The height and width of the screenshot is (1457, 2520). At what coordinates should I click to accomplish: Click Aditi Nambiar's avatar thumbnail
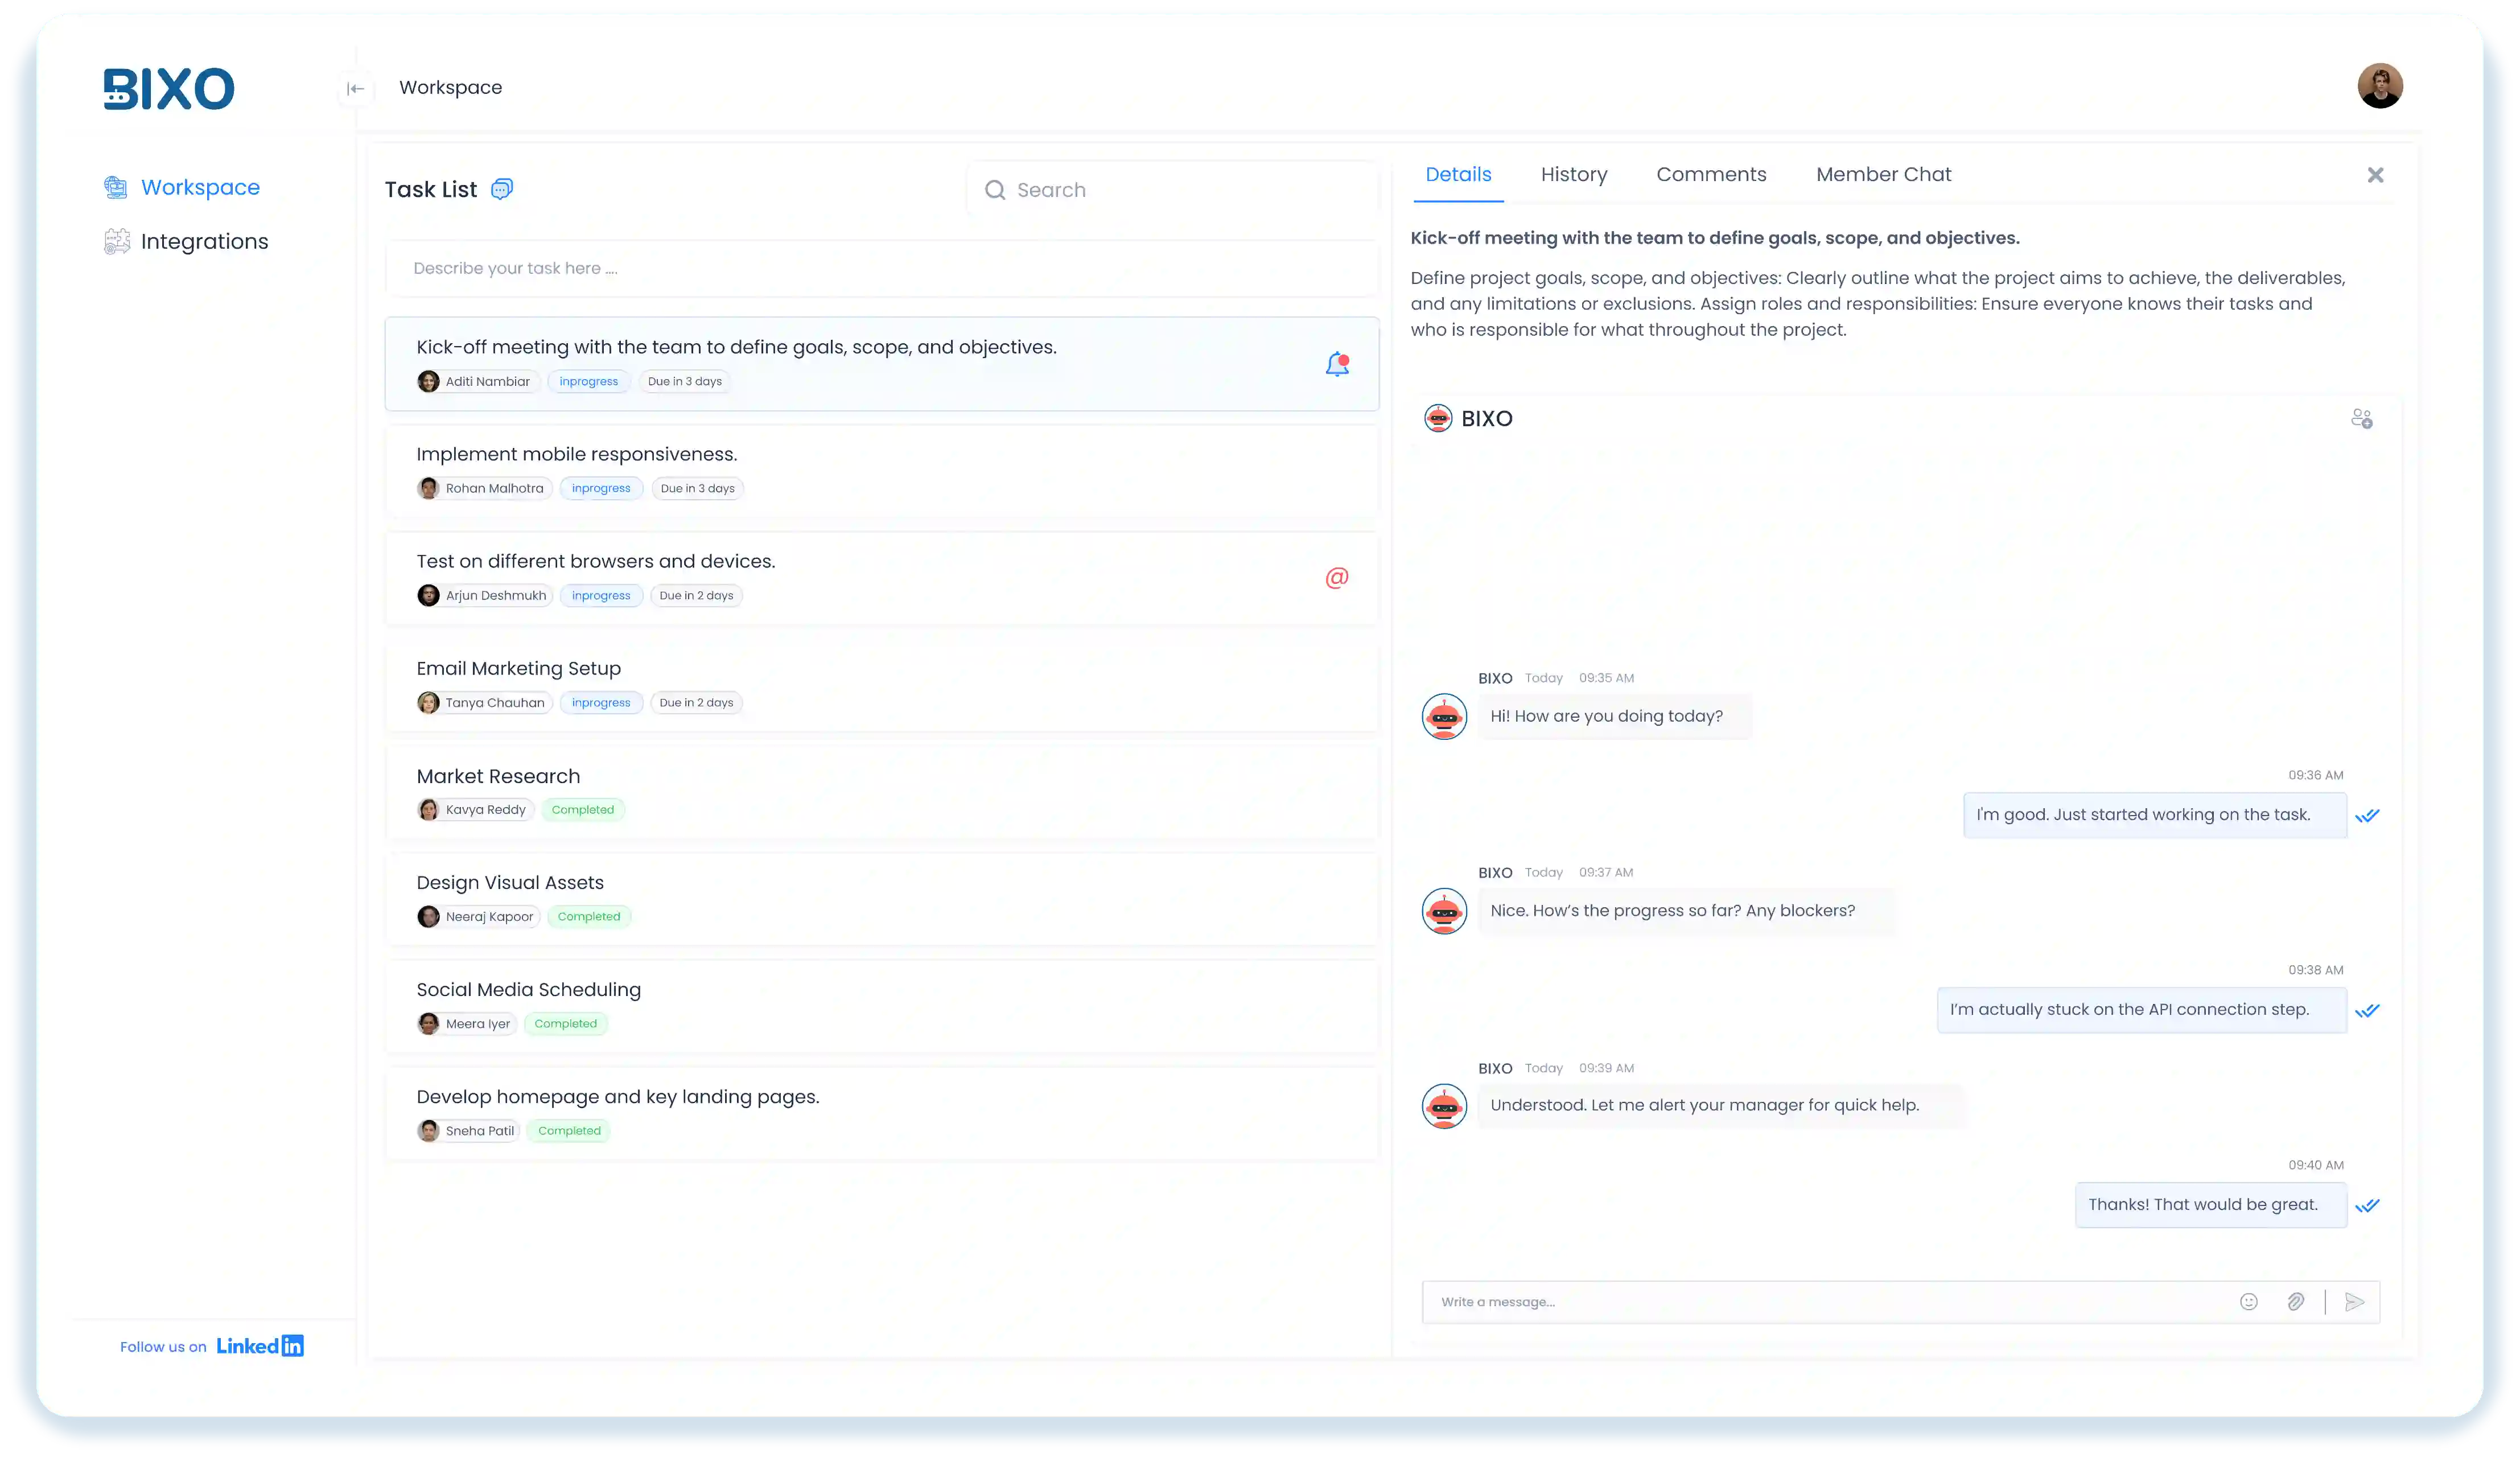click(x=428, y=381)
